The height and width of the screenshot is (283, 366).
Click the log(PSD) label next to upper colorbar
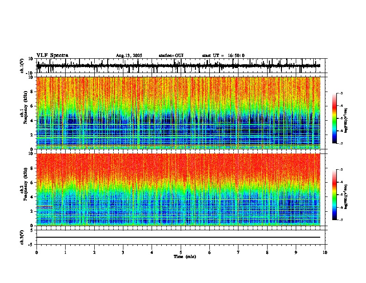click(x=346, y=121)
